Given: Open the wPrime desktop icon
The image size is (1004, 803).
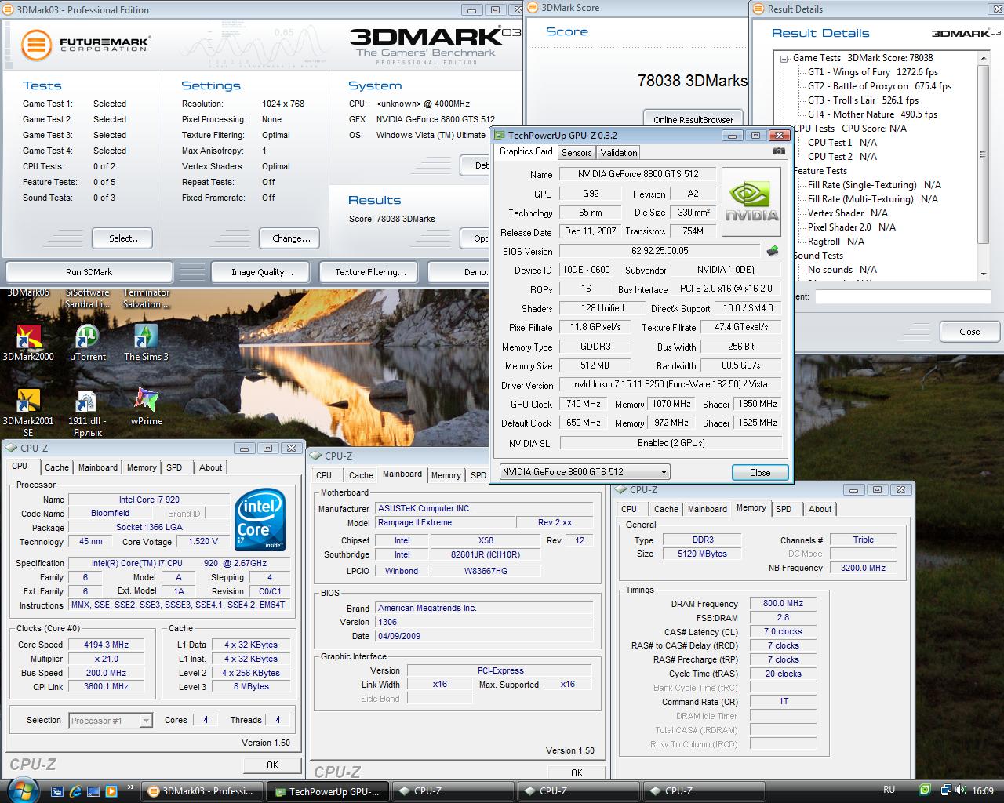Looking at the screenshot, I should coord(146,408).
